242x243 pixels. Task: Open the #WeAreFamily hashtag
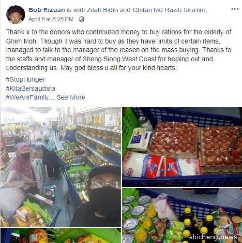tap(27, 97)
